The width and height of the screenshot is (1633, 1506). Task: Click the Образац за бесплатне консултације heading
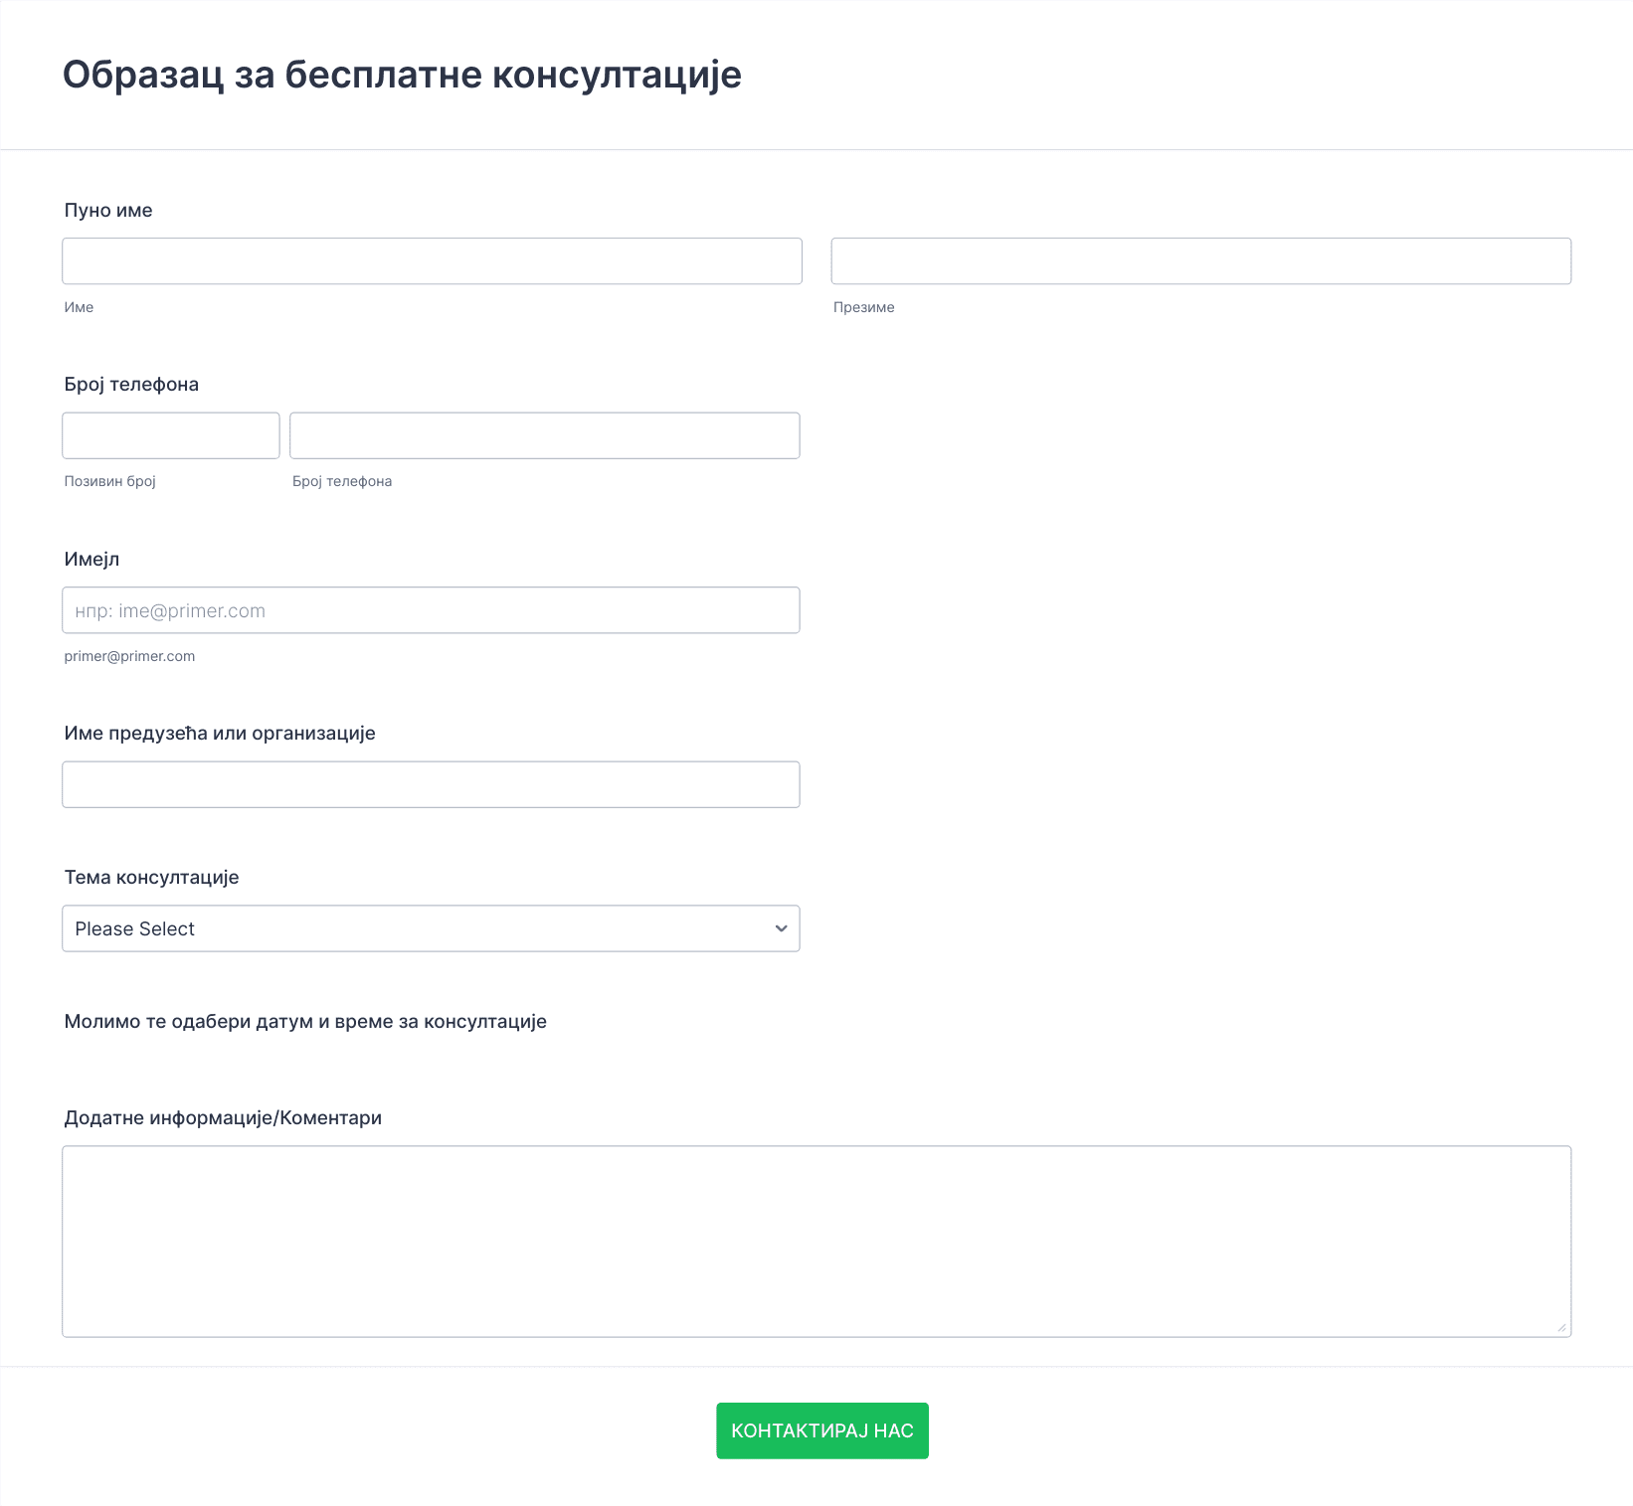click(402, 76)
